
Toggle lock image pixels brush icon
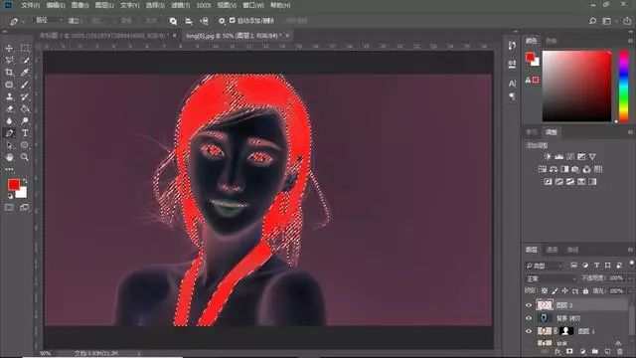[555, 291]
